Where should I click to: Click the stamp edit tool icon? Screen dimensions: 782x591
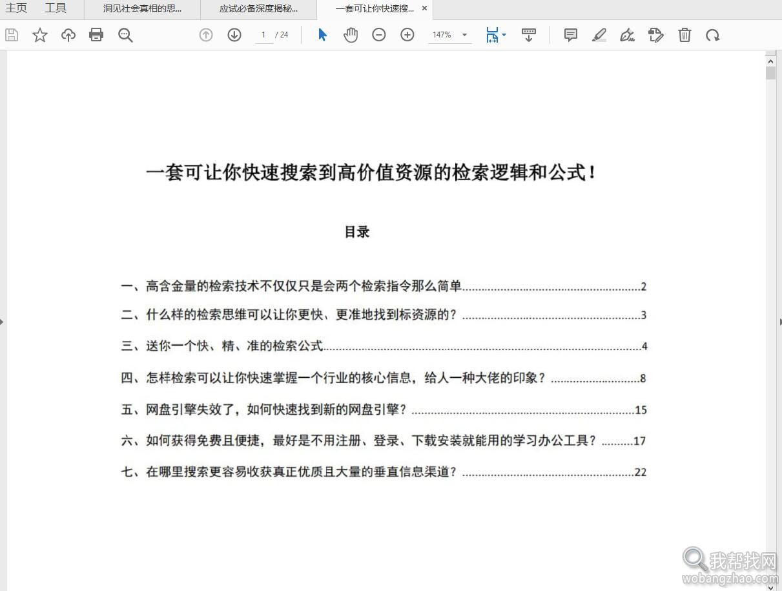[656, 35]
